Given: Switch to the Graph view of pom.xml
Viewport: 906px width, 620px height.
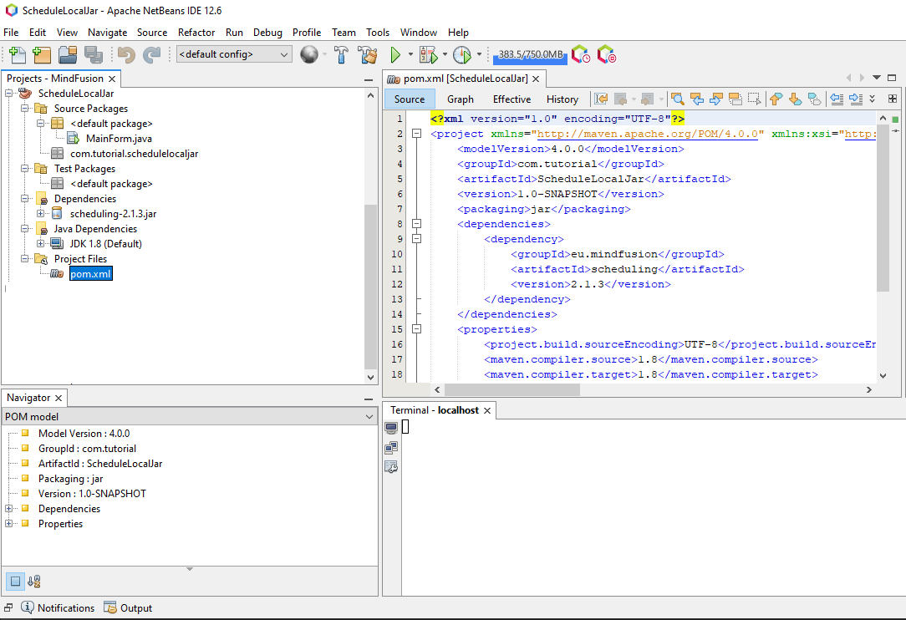Looking at the screenshot, I should click(x=461, y=99).
